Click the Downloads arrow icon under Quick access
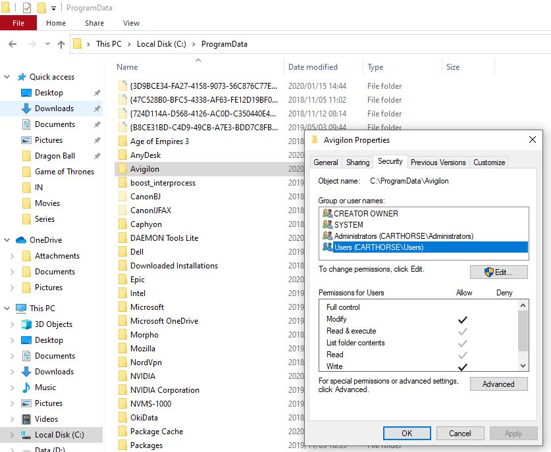 26,109
